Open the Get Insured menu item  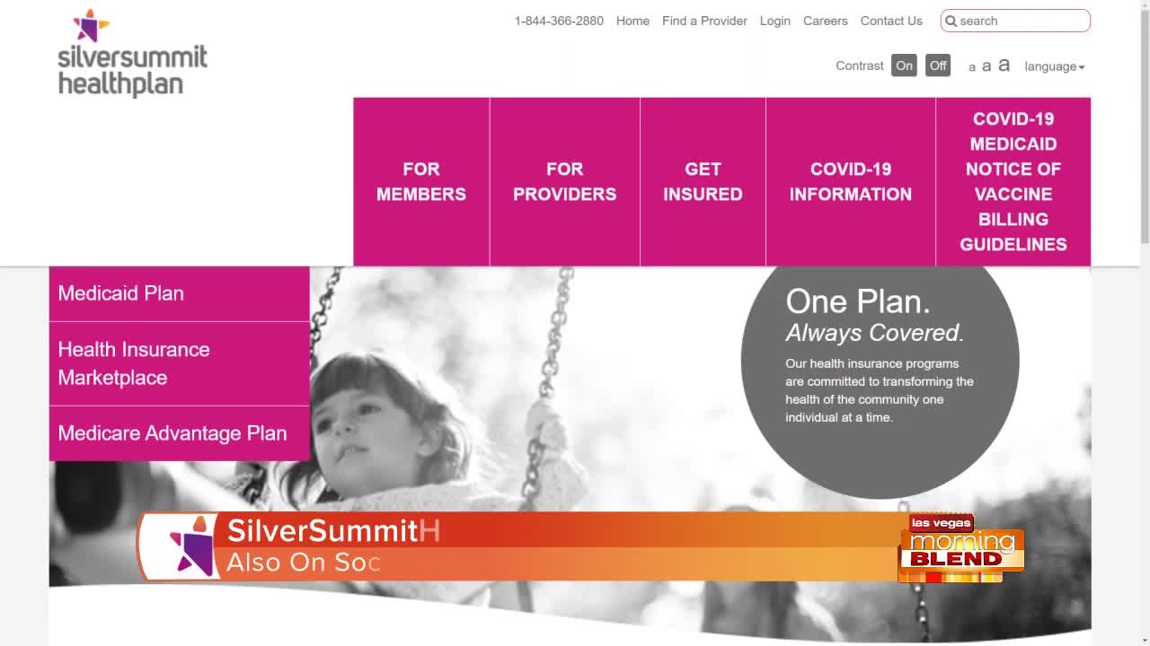[x=703, y=181]
